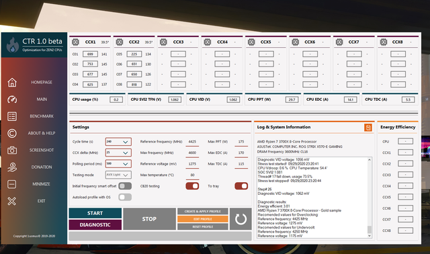
Task: Click the CCX3 chip icon
Action: click(x=163, y=42)
